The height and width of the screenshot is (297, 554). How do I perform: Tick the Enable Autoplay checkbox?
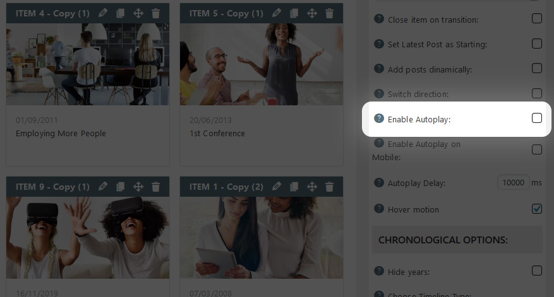point(537,118)
